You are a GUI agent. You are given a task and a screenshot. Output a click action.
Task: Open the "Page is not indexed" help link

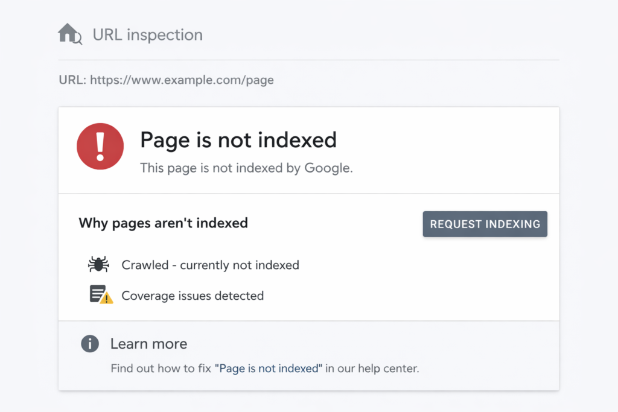tap(269, 368)
